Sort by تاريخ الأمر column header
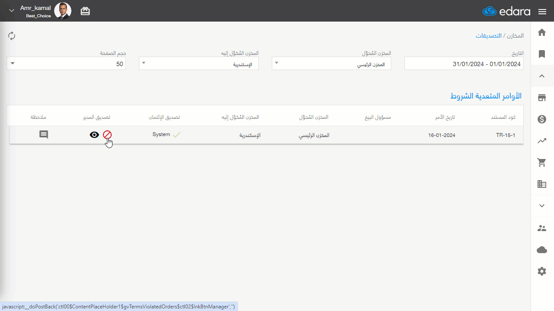Image resolution: width=554 pixels, height=311 pixels. 445,117
